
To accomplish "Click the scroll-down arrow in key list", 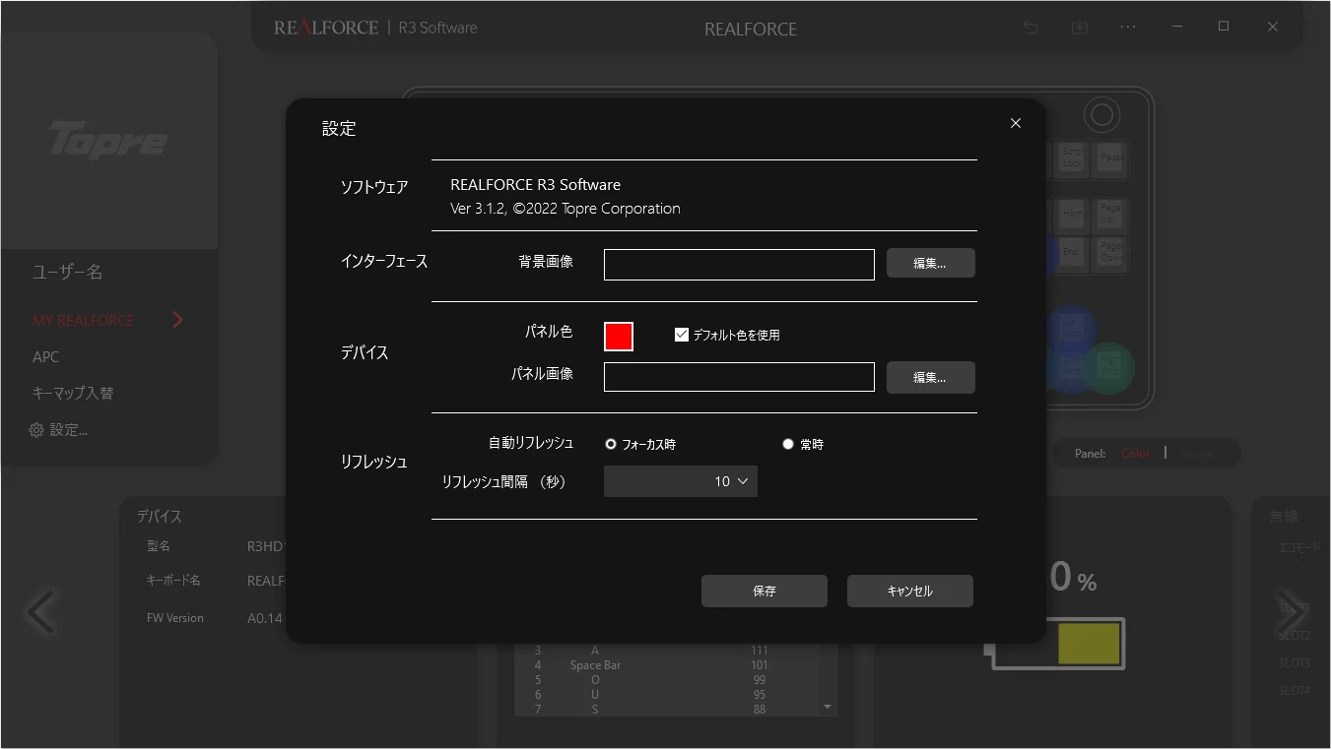I will click(x=828, y=707).
